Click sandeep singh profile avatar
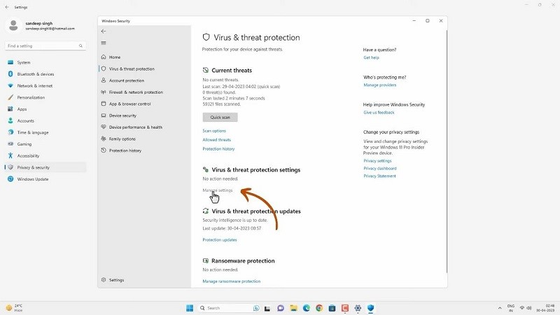The height and width of the screenshot is (315, 560). click(13, 25)
